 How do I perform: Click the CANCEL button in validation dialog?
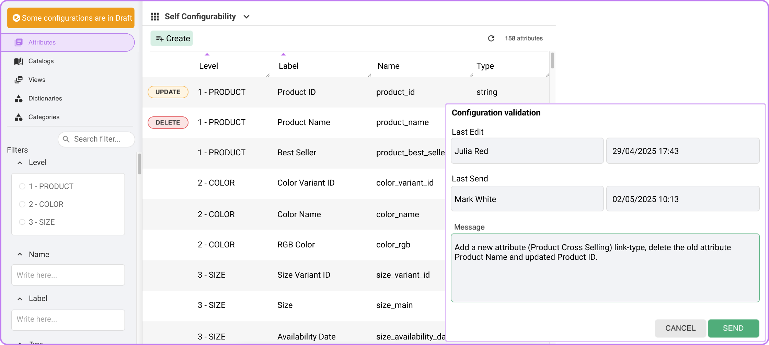[x=680, y=328]
